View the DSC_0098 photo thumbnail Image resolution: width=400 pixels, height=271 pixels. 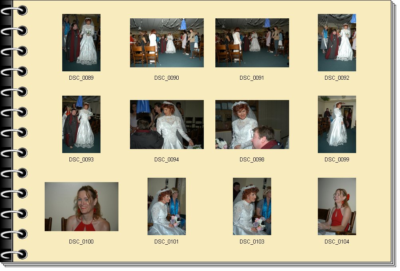(252, 125)
